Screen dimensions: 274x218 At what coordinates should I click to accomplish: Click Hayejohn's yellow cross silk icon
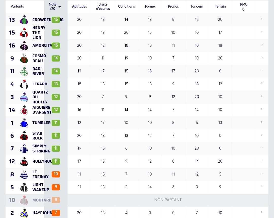pos(24,213)
